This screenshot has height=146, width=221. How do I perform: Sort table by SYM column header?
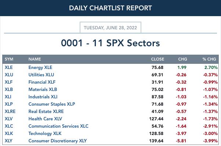[9, 59]
